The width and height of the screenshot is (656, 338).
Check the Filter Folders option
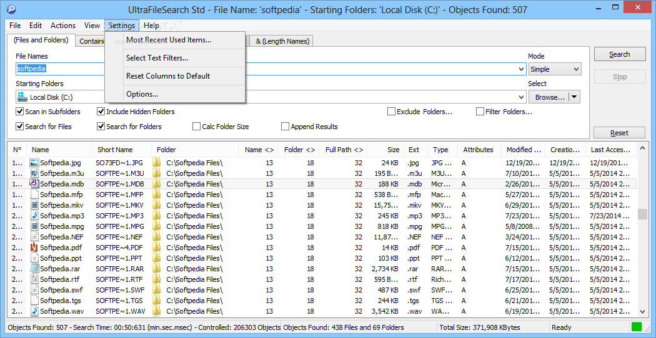(480, 112)
